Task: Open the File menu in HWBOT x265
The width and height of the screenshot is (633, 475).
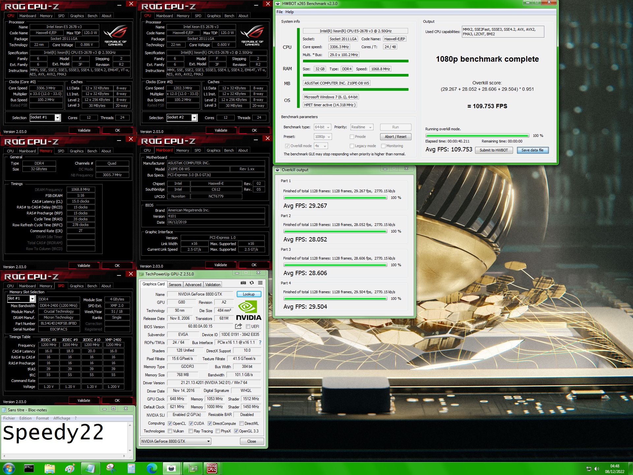Action: click(x=280, y=12)
